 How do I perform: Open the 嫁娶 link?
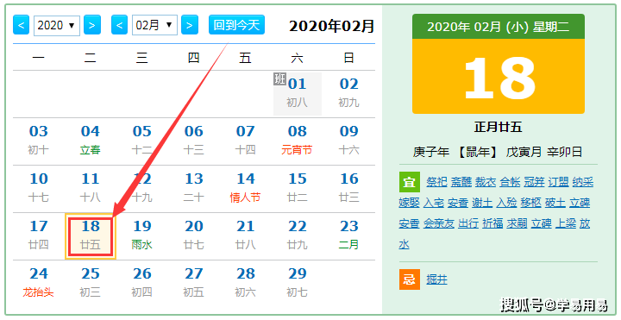point(409,203)
